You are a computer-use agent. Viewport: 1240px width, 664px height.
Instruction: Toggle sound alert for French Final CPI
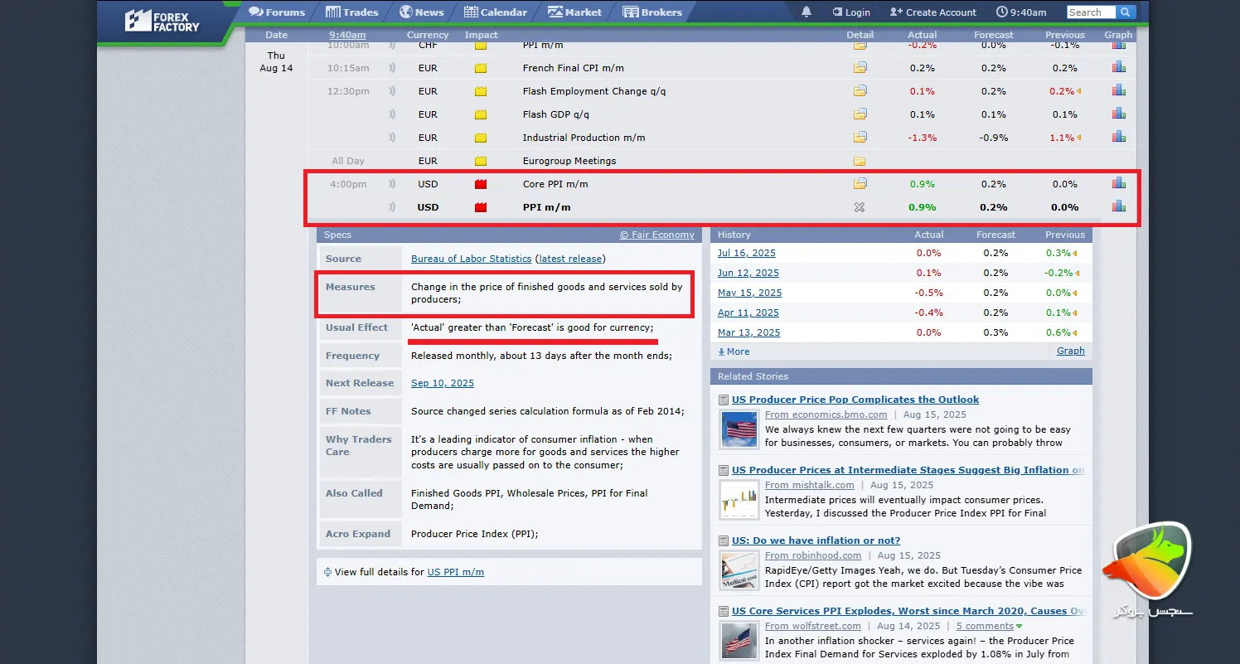pyautogui.click(x=392, y=68)
